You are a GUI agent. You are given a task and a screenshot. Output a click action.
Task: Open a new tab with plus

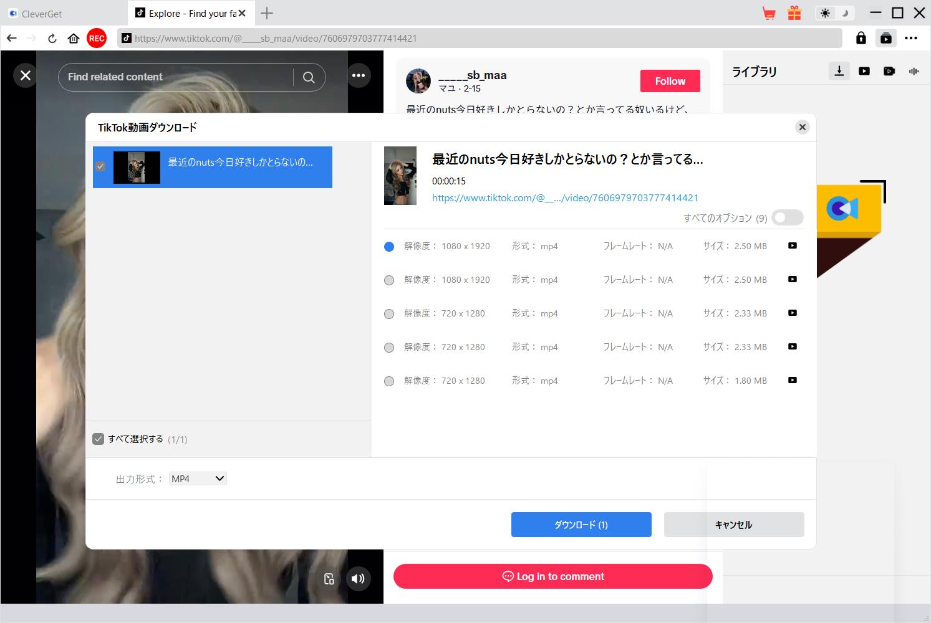(267, 13)
